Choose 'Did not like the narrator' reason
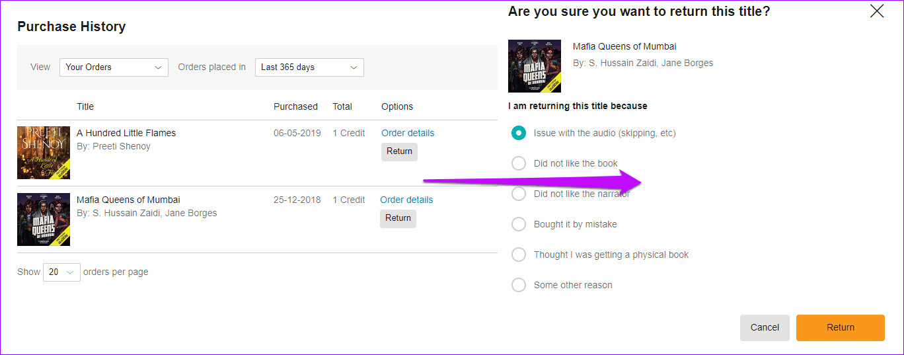The image size is (904, 355). [519, 194]
